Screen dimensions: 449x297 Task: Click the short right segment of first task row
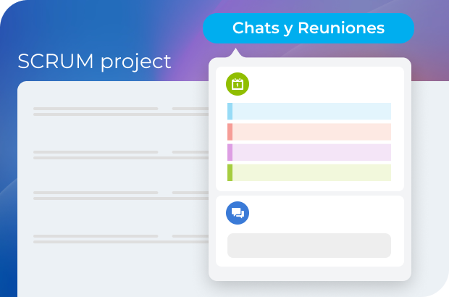point(190,109)
